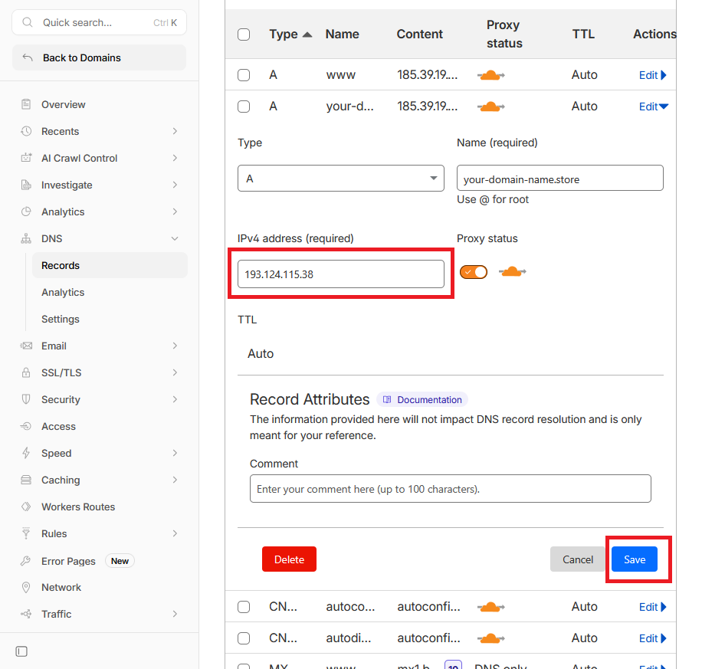Screen dimensions: 702x669
Task: Edit the autodi... CNAME record
Action: [x=653, y=638]
